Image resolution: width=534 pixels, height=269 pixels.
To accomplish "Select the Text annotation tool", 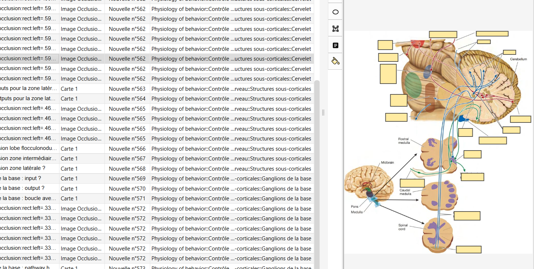I will tap(335, 45).
